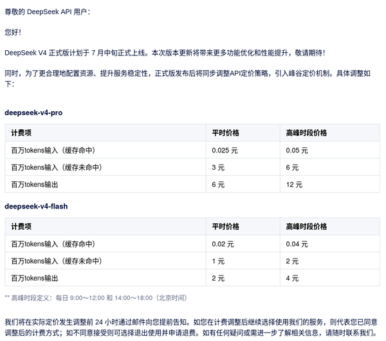Image resolution: width=386 pixels, height=341 pixels.
Task: Click the v4-pro '百万tokens输出' row label
Action: [35, 185]
